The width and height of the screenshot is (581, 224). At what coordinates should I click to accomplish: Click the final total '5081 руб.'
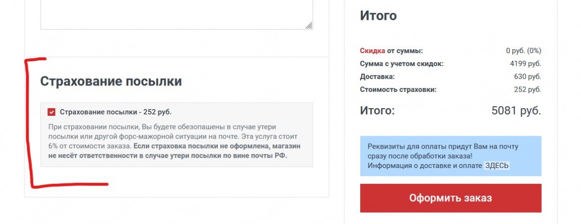(516, 111)
